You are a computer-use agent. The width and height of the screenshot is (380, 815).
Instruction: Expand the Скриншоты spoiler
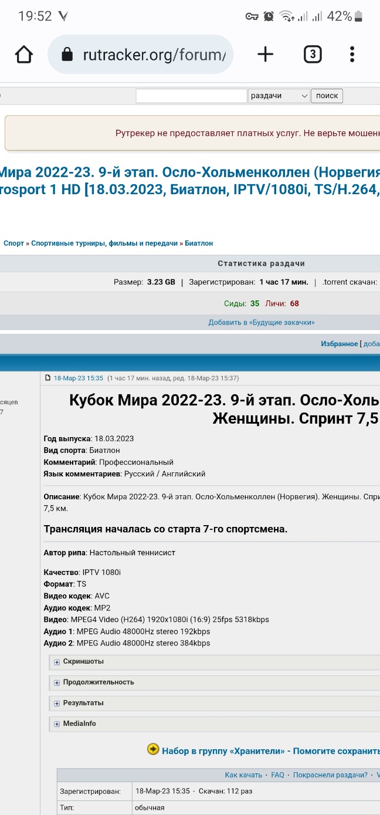83,661
